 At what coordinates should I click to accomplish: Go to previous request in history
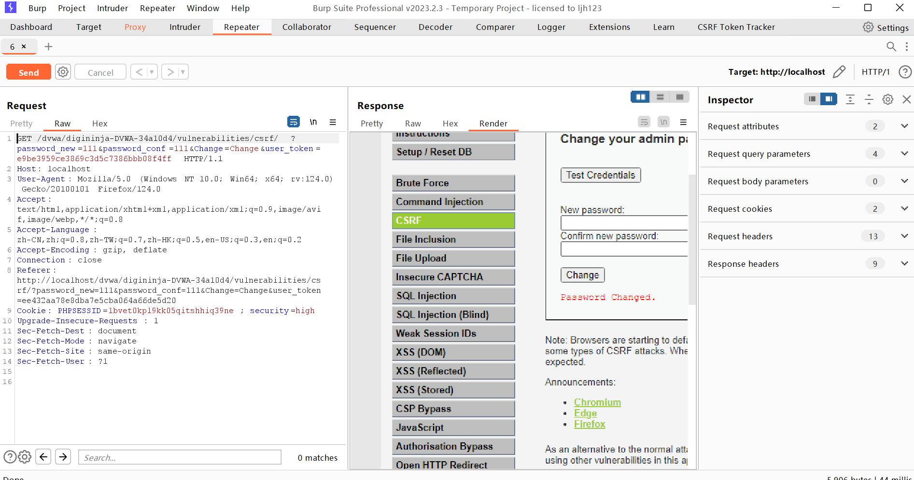pos(139,72)
